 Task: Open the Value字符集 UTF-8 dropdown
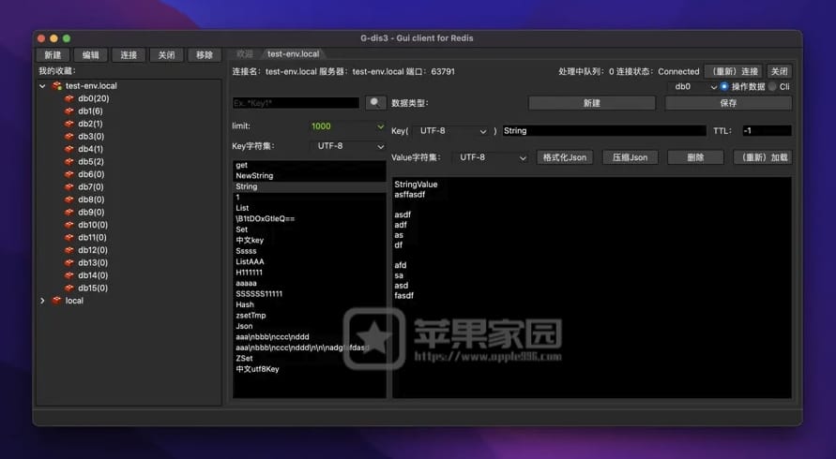tap(491, 157)
